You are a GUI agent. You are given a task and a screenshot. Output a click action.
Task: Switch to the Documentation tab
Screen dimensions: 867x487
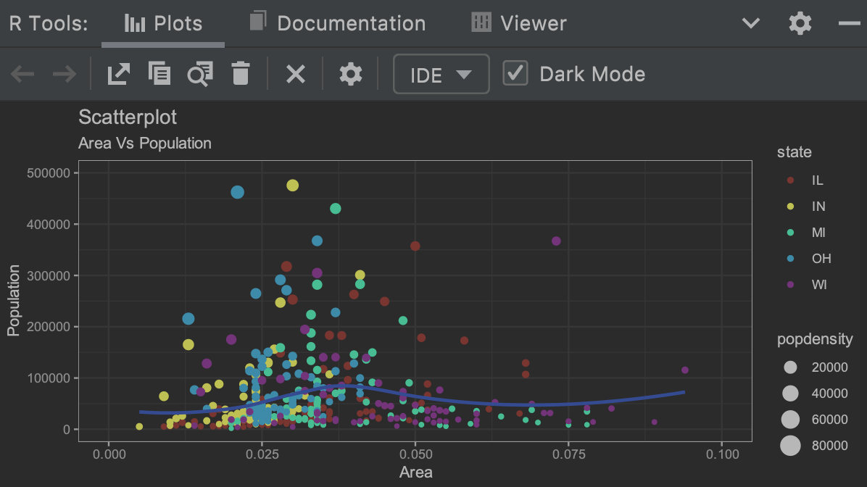tap(337, 23)
